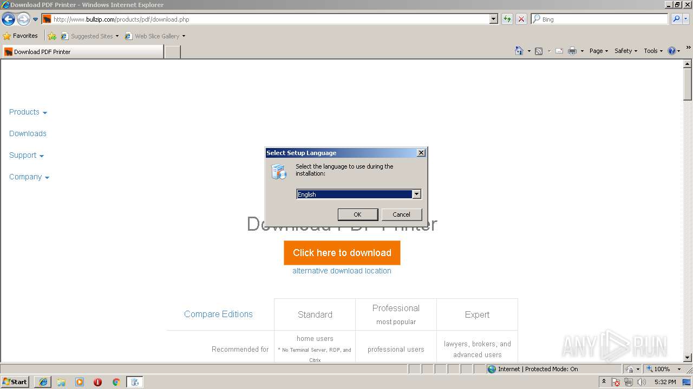Expand the Home button dropdown arrow
693x389 pixels.
pyautogui.click(x=529, y=51)
